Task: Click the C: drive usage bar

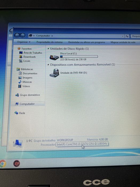Action: [x=79, y=56]
